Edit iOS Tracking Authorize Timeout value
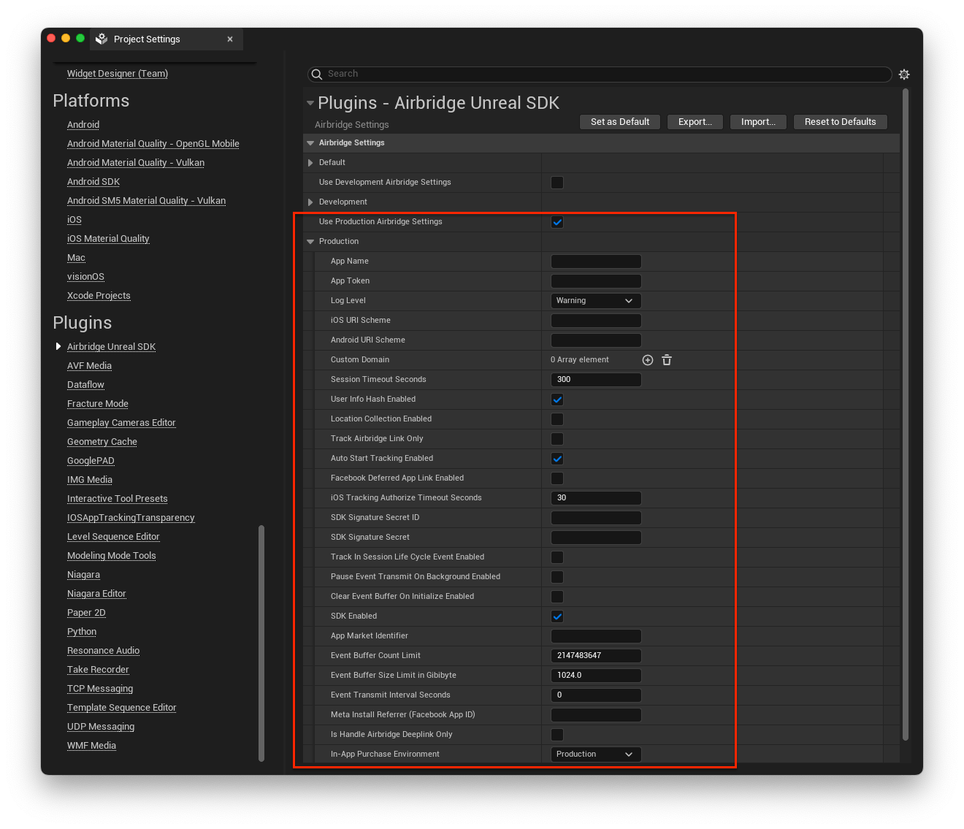 tap(596, 498)
